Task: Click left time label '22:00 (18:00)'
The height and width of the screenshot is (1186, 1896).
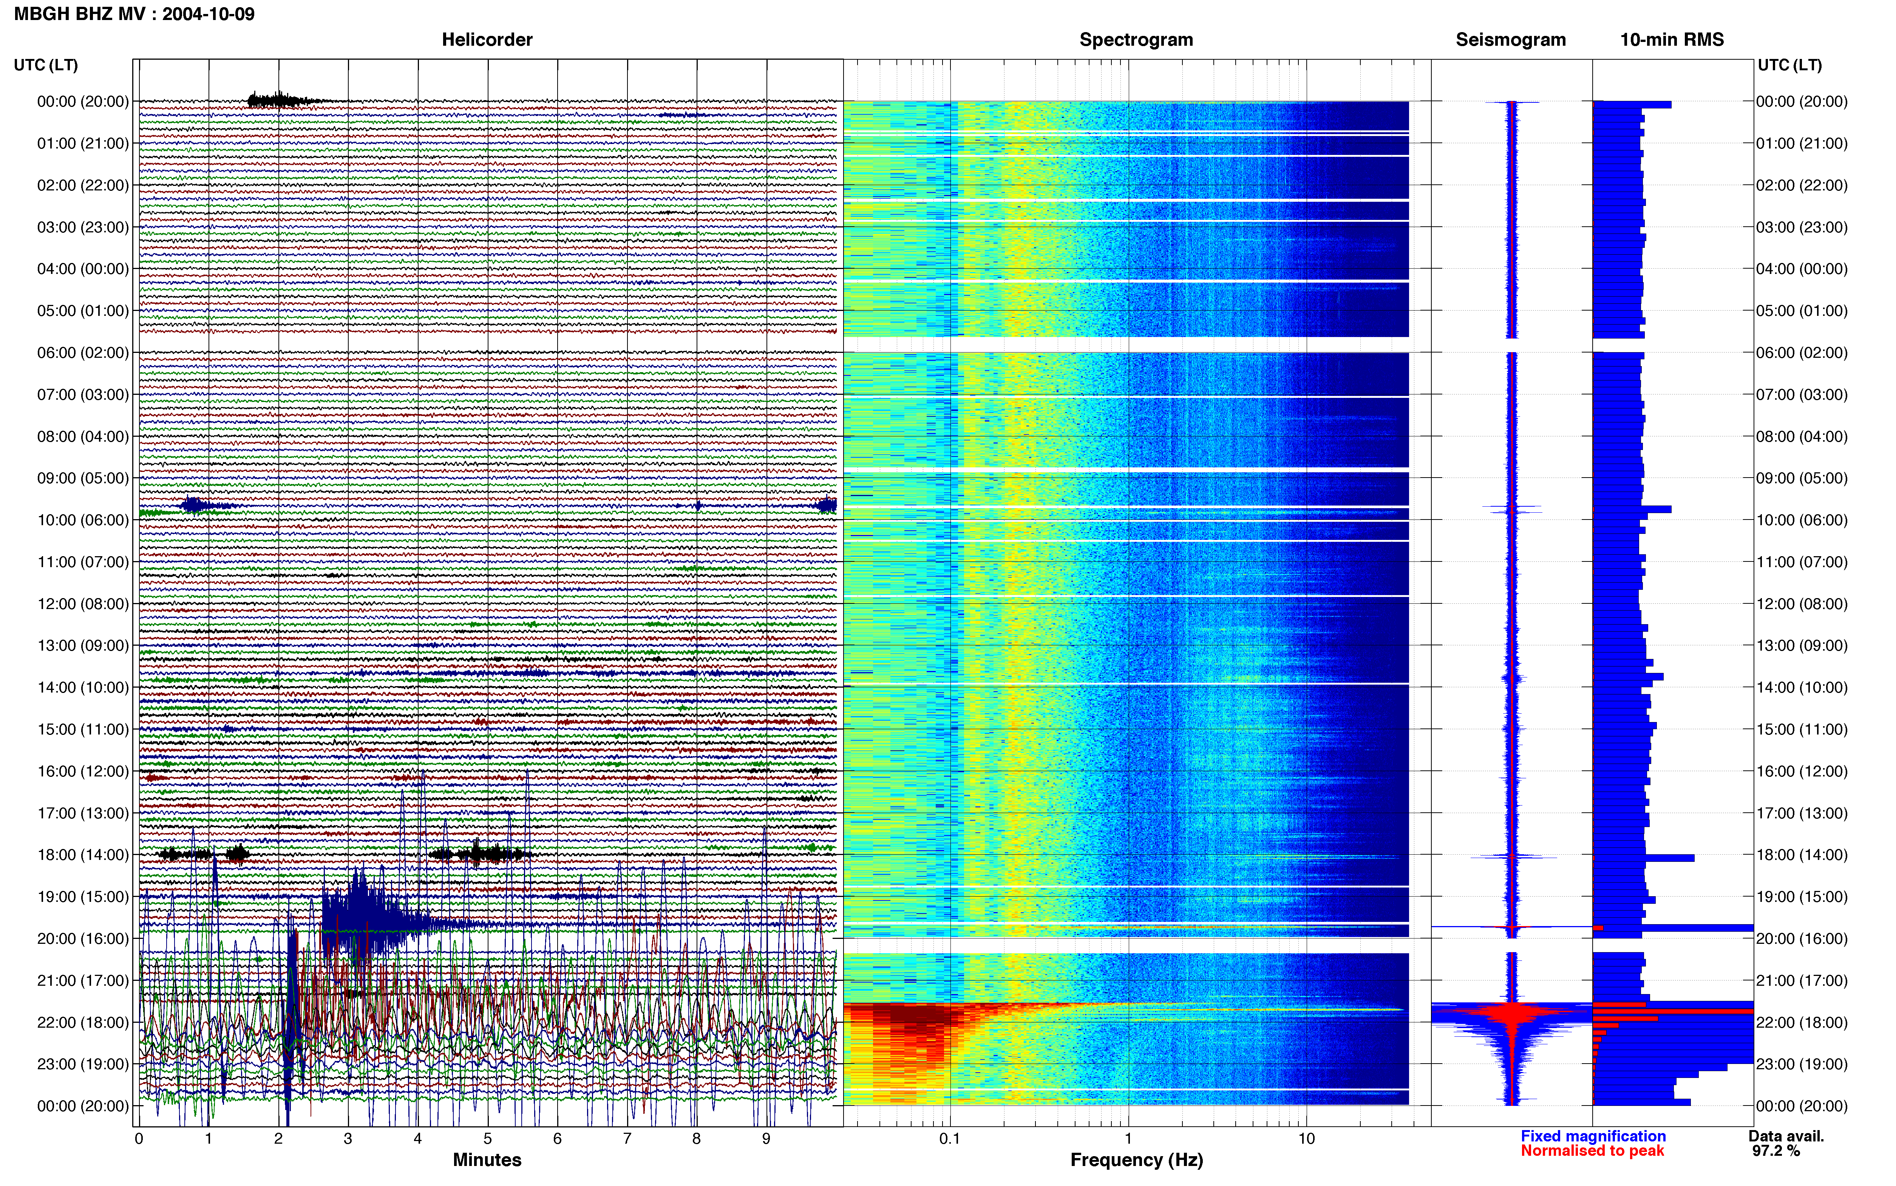Action: (x=83, y=1022)
